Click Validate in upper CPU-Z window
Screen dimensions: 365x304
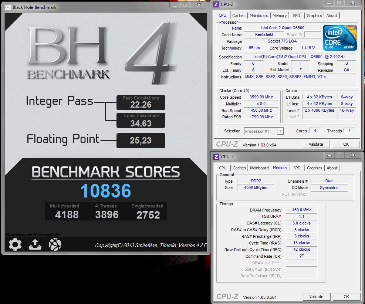coord(316,144)
